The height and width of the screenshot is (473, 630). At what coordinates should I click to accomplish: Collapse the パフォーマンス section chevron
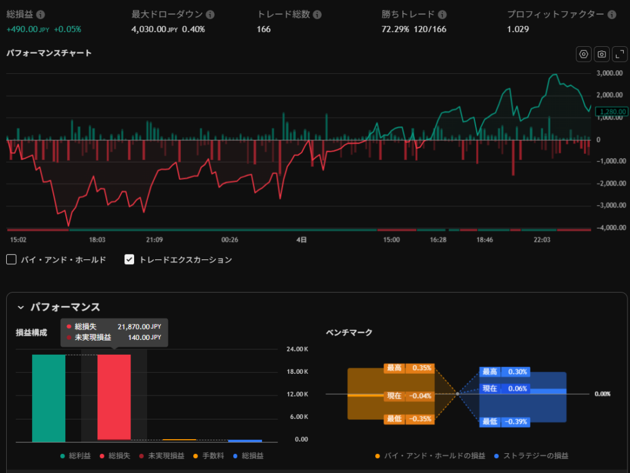coord(20,307)
